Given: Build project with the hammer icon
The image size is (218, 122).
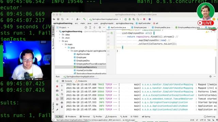Looking at the screenshot, I should (84, 19).
